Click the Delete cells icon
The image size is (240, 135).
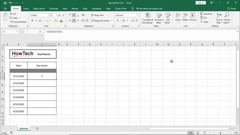point(185,15)
